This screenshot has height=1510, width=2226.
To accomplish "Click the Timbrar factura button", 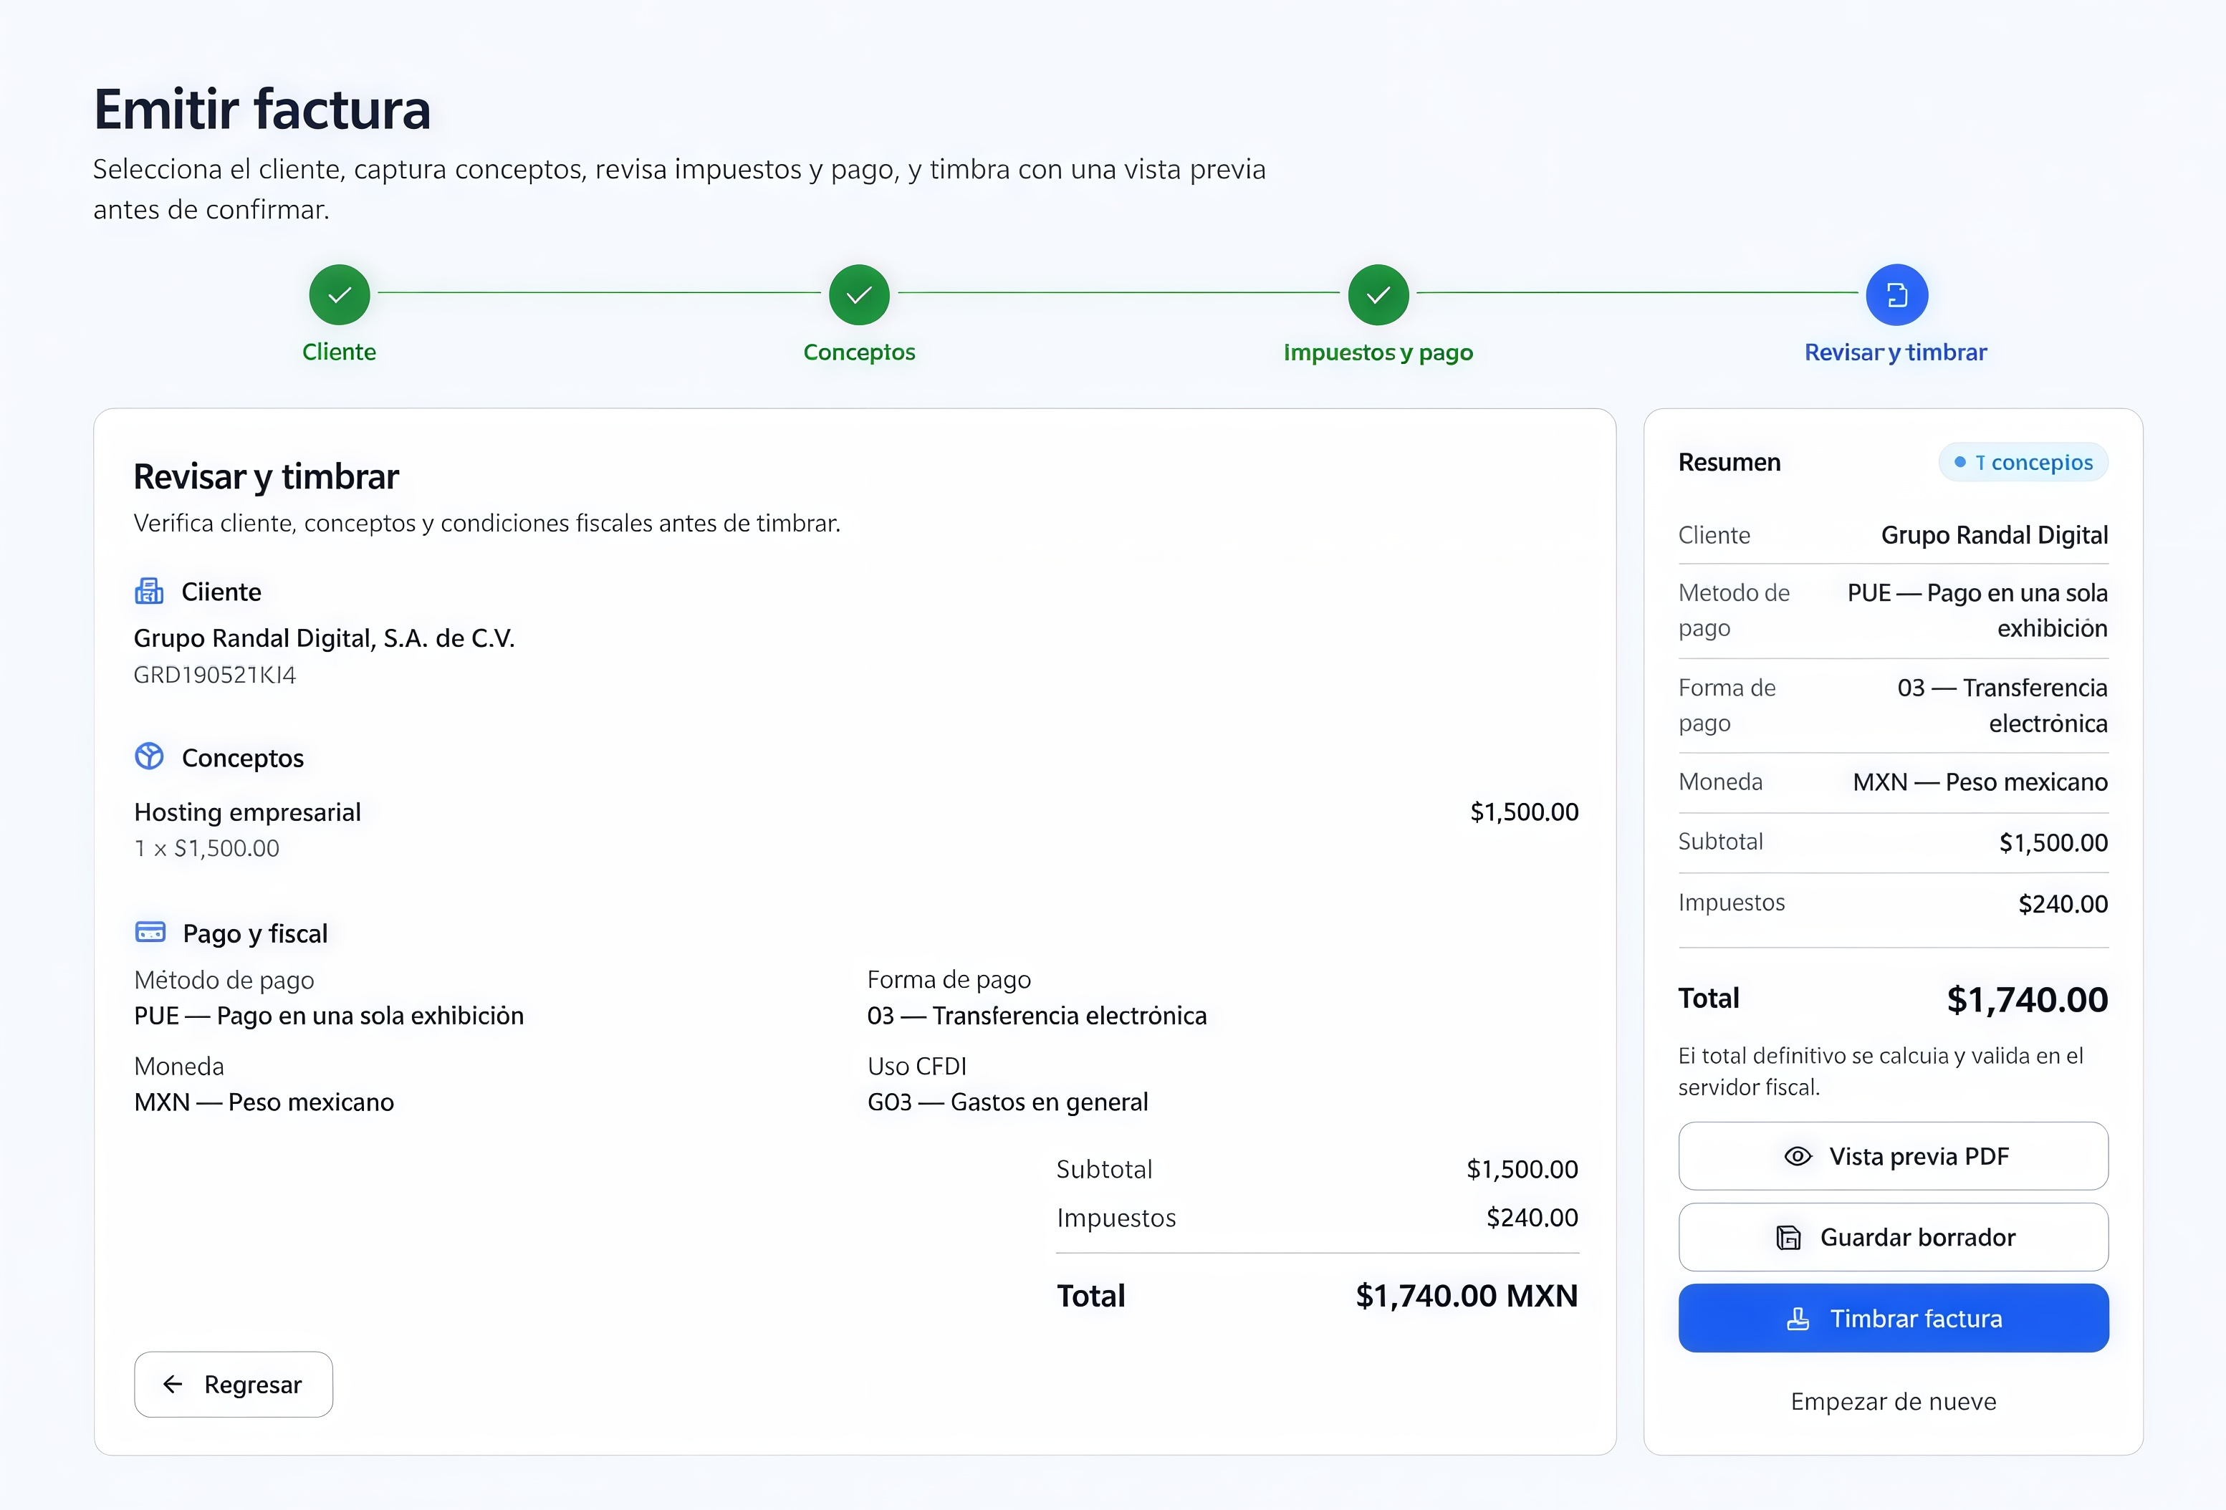I will tap(1894, 1317).
